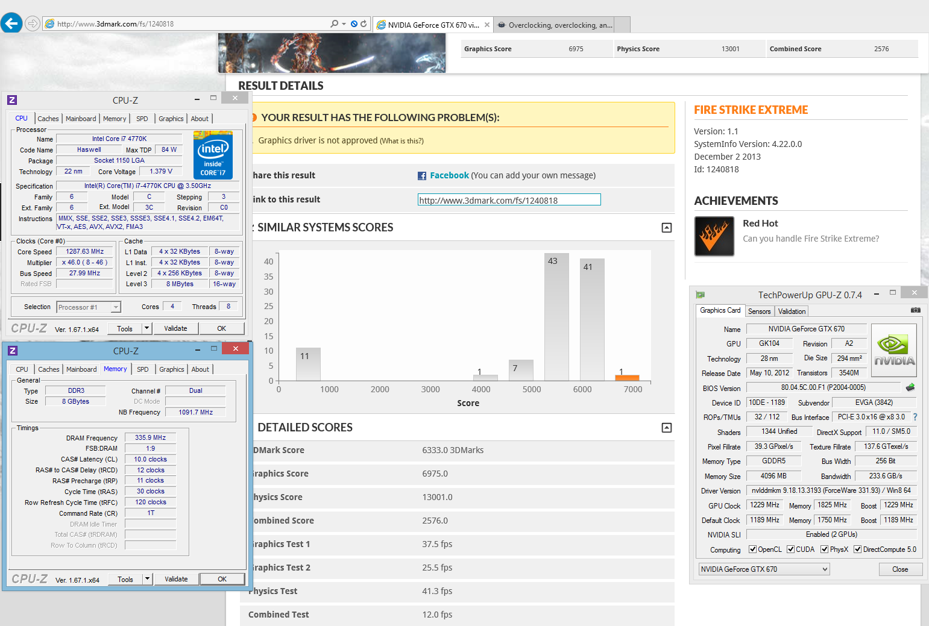Viewport: 929px width, 626px height.
Task: Open Graphics tab in bottom CPU-Z window
Action: tap(172, 370)
